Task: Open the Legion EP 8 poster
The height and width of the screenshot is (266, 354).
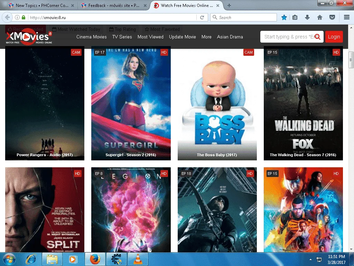Action: (x=131, y=210)
